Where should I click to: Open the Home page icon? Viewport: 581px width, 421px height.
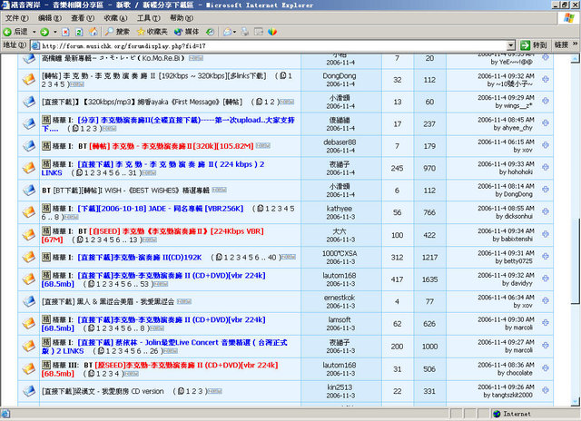[91, 31]
